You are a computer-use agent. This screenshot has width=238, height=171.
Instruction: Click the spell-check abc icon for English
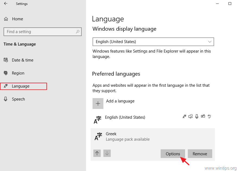209,116
